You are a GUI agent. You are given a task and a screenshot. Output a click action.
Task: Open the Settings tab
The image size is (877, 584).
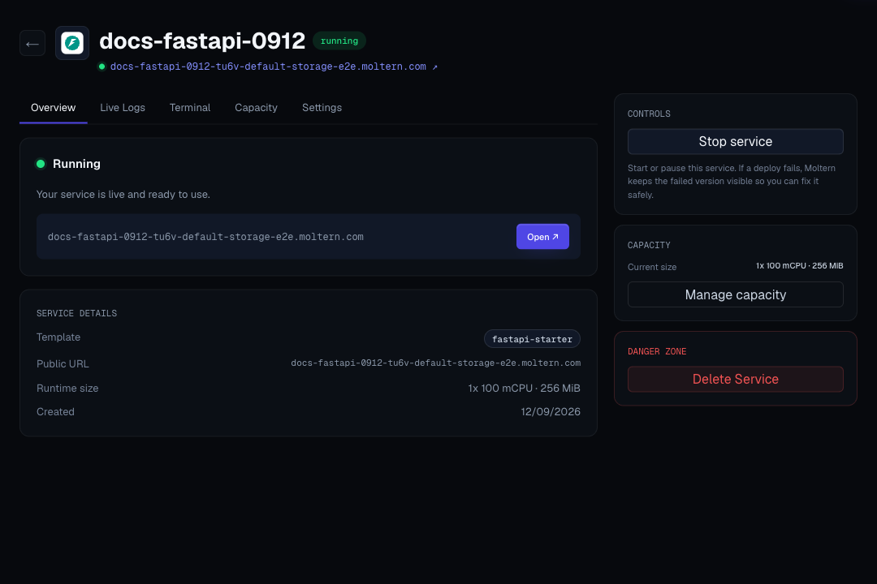[x=322, y=108]
